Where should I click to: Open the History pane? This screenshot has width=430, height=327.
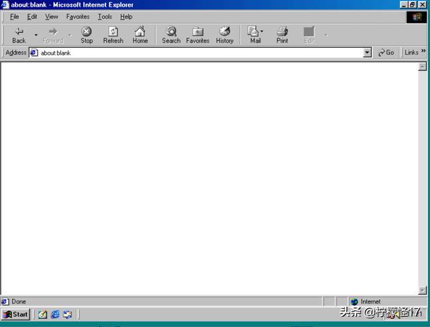224,35
